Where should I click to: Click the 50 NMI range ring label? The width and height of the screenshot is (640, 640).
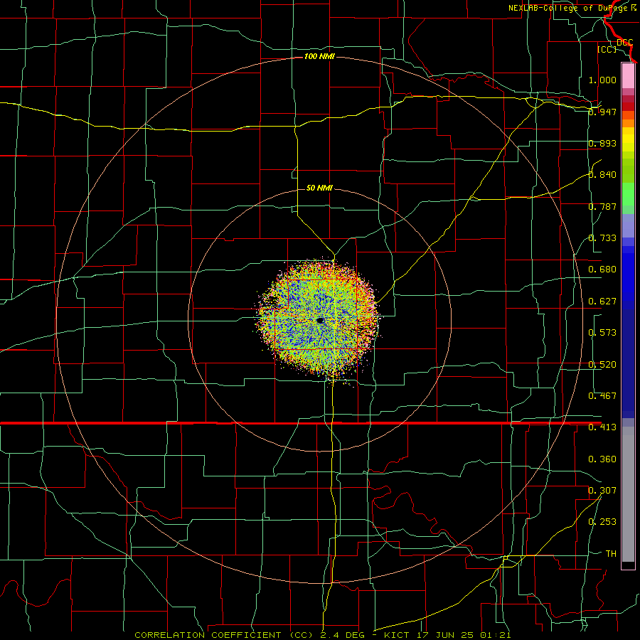[319, 188]
